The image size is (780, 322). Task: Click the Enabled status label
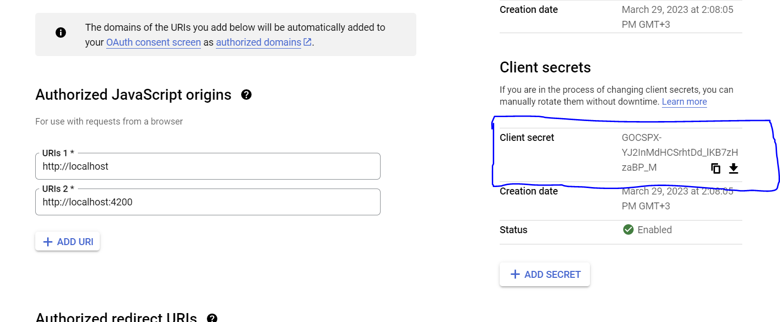click(654, 230)
